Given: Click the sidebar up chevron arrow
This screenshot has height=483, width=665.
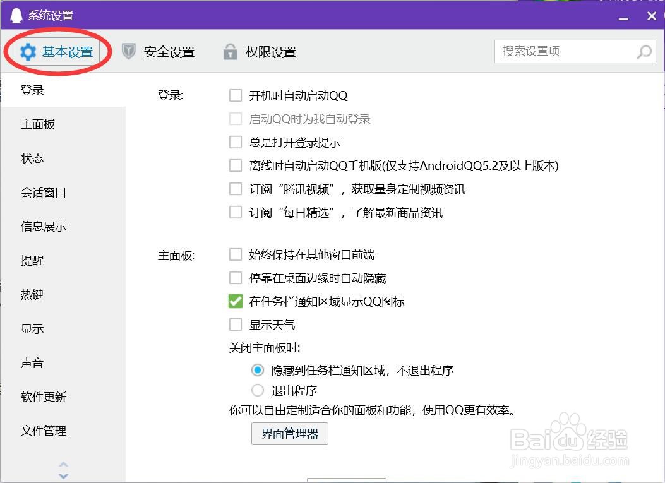Looking at the screenshot, I should (x=64, y=464).
